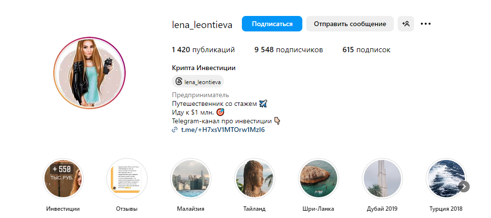Click Отправить сообщение button
This screenshot has height=218, width=491.
click(350, 24)
